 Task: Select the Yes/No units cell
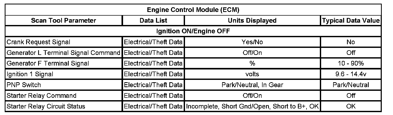252,42
